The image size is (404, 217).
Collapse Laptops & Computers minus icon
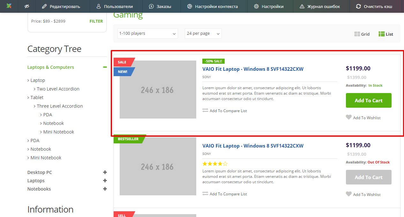(105, 67)
